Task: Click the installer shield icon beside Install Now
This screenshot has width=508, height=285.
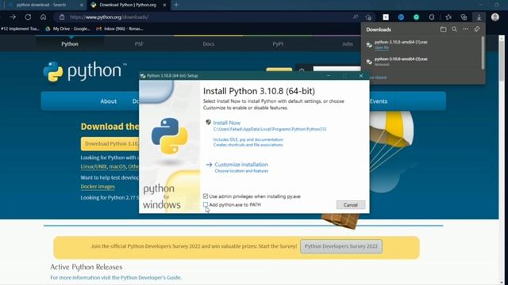Action: point(208,122)
